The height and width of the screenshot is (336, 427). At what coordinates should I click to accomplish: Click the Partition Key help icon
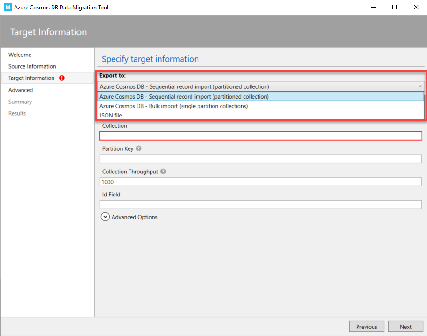[x=138, y=148]
